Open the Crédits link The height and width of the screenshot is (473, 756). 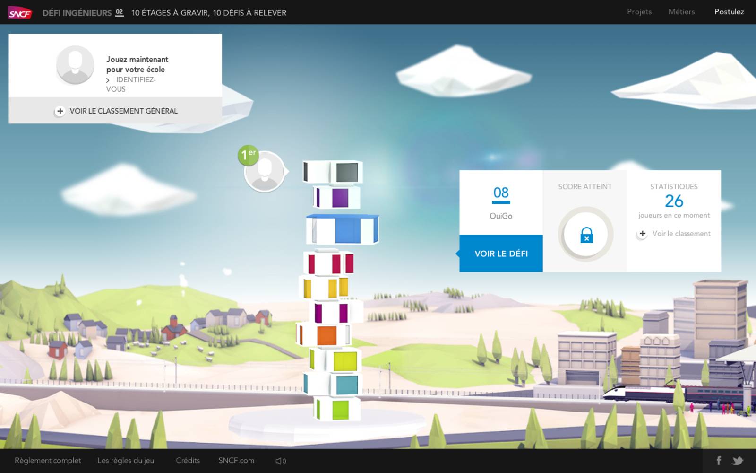point(188,461)
